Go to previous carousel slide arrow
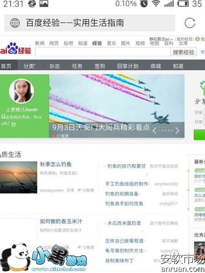This screenshot has width=205, height=273. pyautogui.click(x=154, y=131)
